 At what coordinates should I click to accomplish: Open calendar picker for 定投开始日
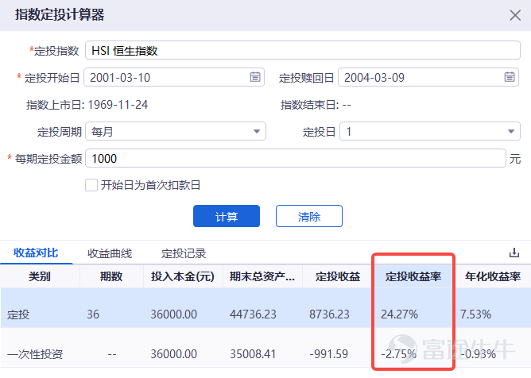255,77
